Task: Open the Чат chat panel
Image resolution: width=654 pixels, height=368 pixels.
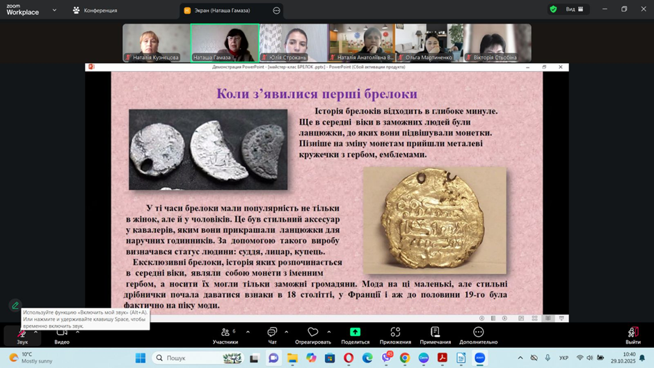Action: click(x=272, y=335)
